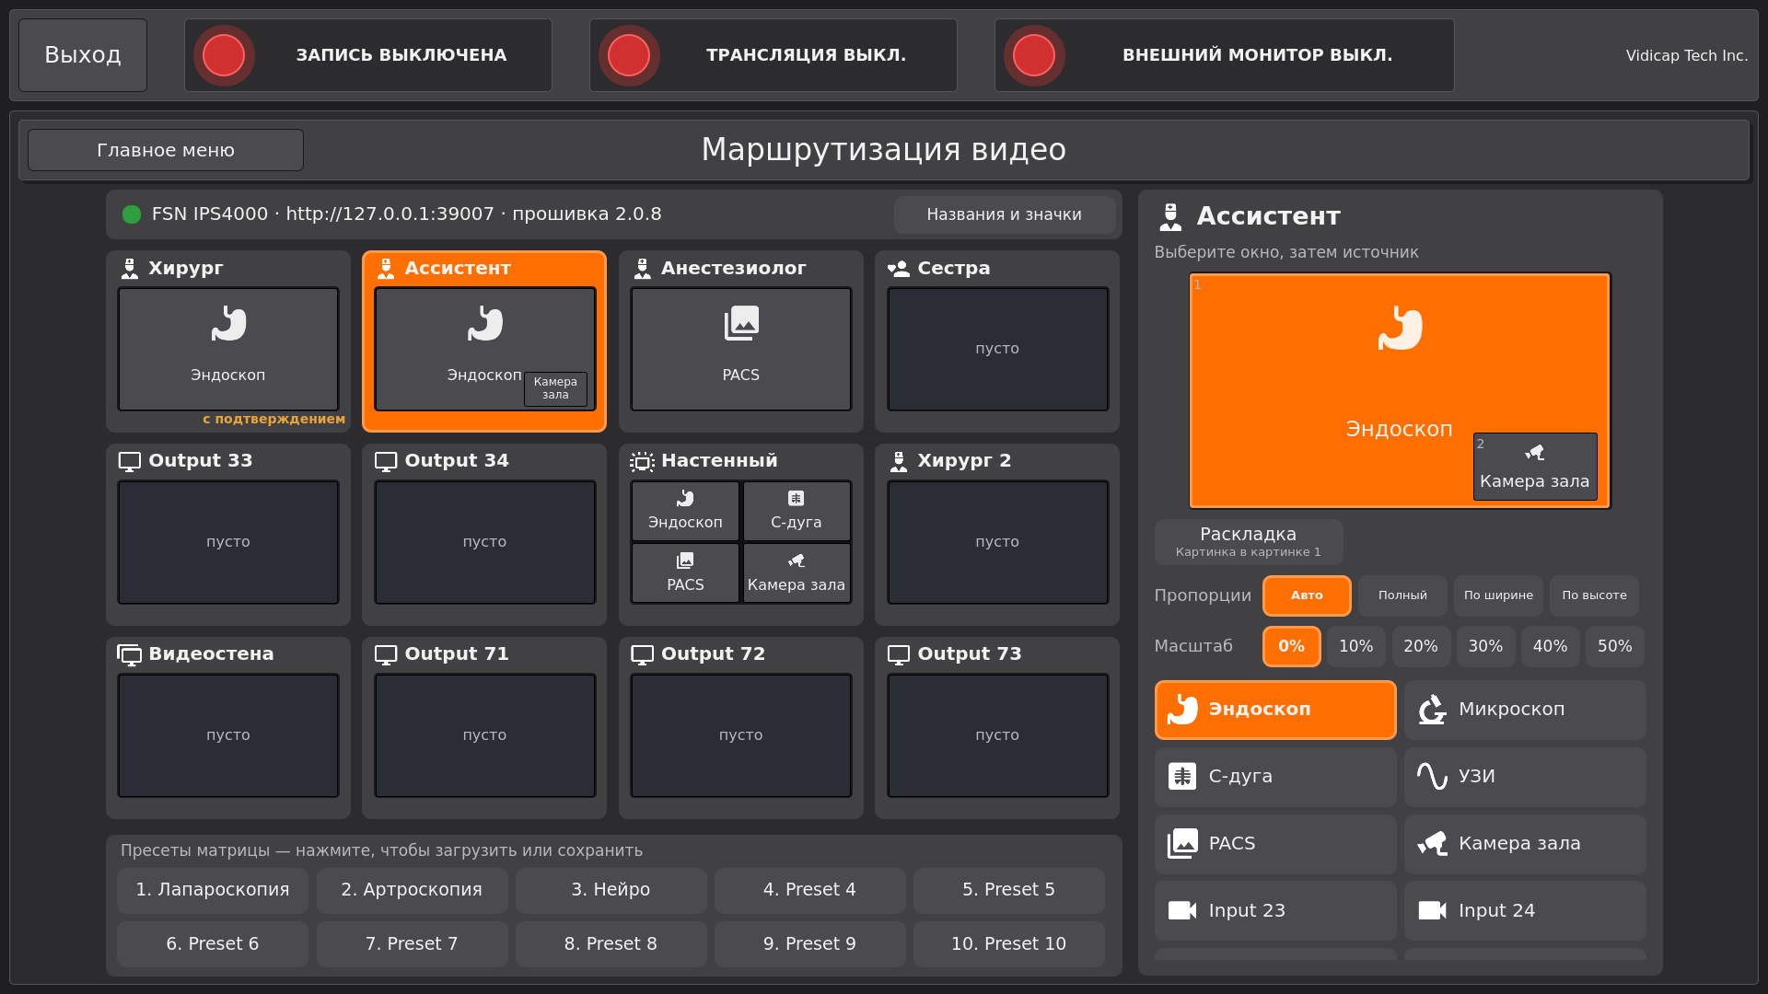1768x994 pixels.
Task: Load preset 3. Нейро
Action: pos(611,890)
